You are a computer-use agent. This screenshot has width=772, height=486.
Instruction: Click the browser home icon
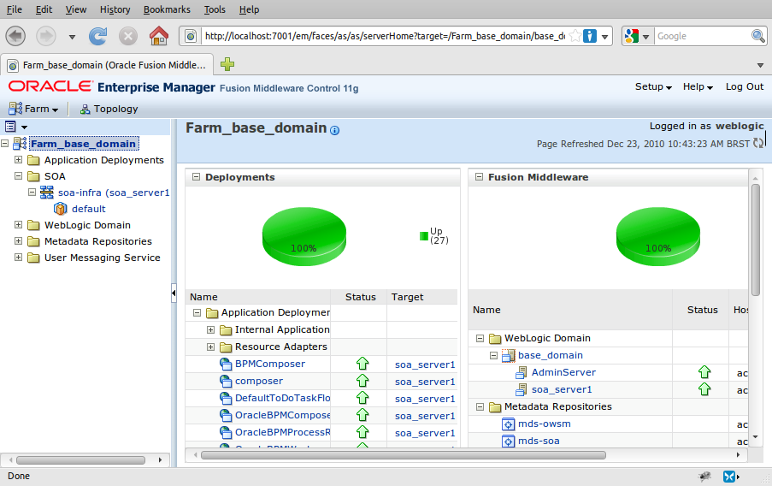158,36
